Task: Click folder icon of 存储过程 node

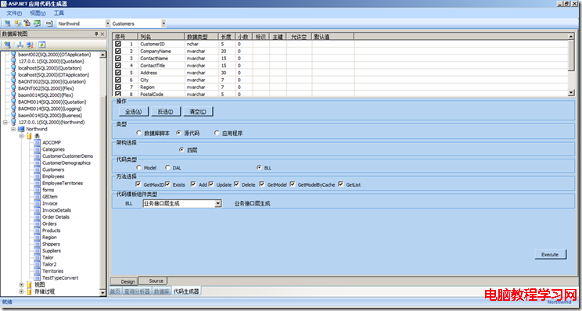Action: (x=29, y=291)
